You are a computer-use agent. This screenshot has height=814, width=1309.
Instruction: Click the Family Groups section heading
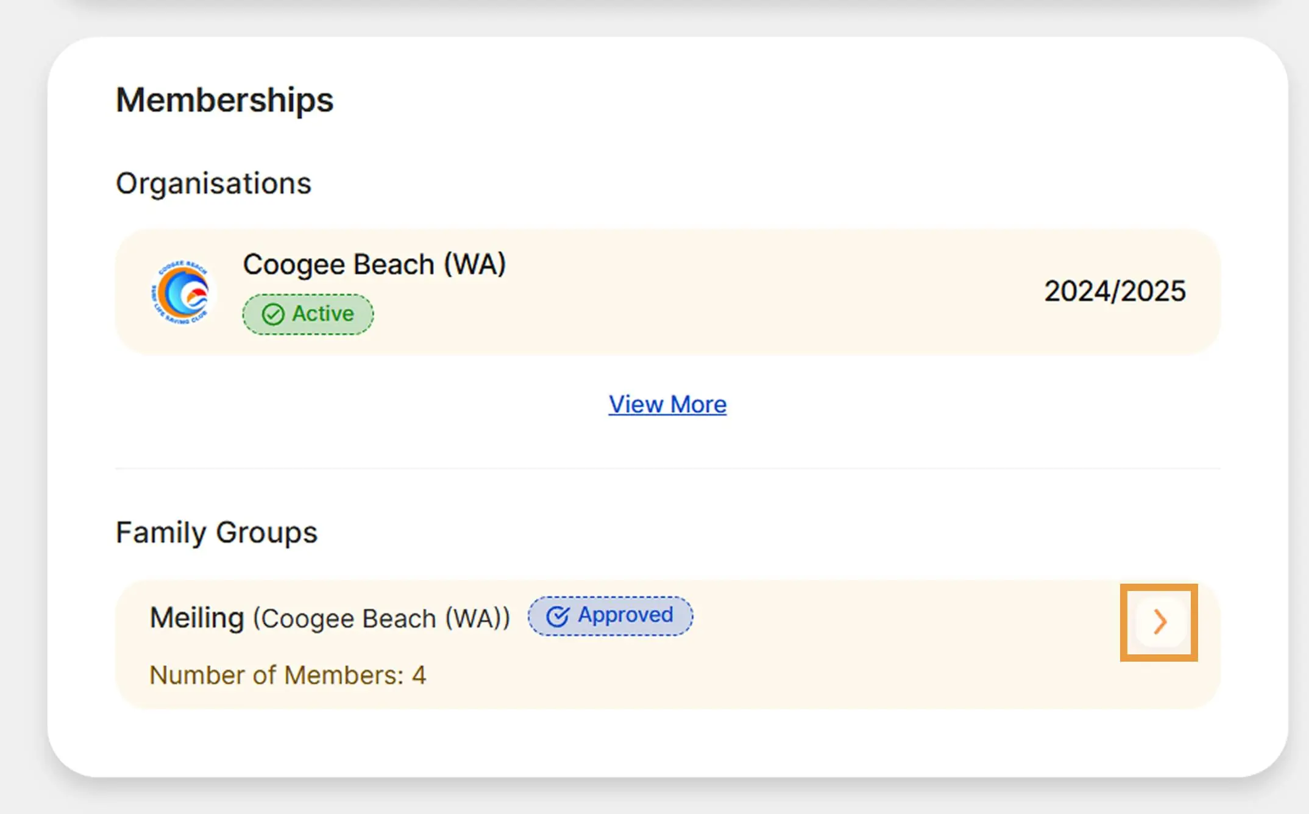pyautogui.click(x=216, y=533)
